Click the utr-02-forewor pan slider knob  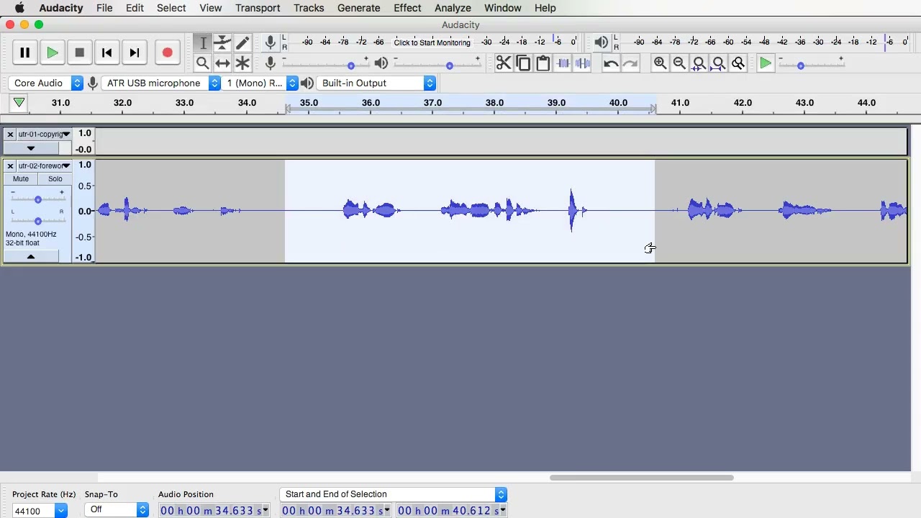(38, 220)
